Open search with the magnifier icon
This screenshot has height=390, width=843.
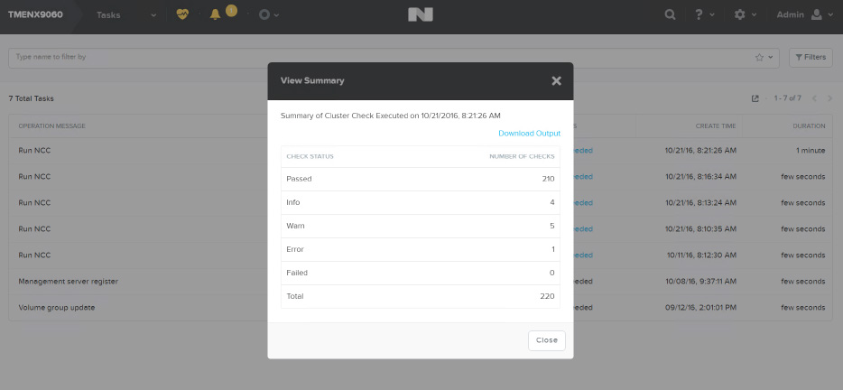click(670, 15)
